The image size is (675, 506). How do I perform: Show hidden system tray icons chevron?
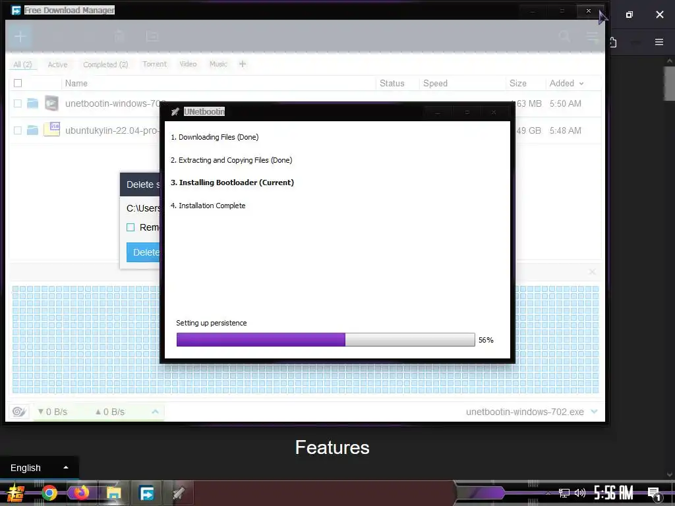click(548, 493)
